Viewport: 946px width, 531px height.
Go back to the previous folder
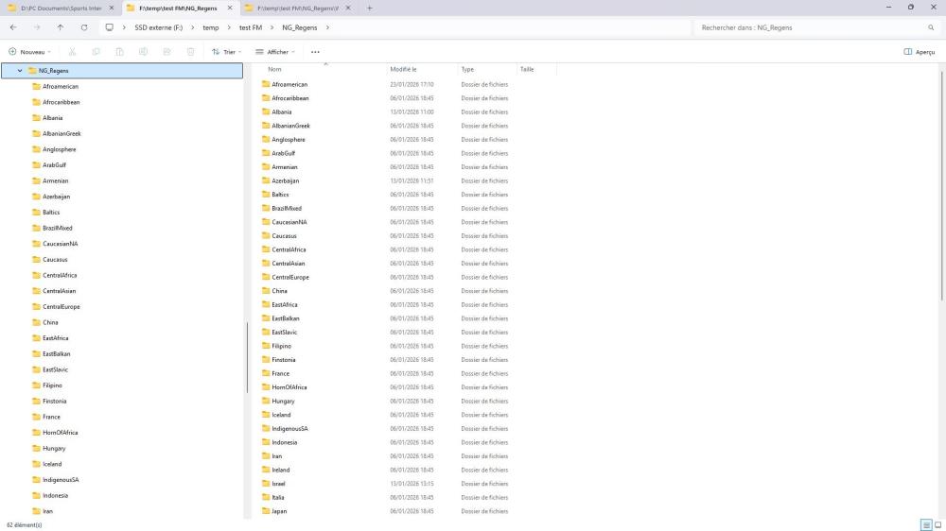coord(13,27)
